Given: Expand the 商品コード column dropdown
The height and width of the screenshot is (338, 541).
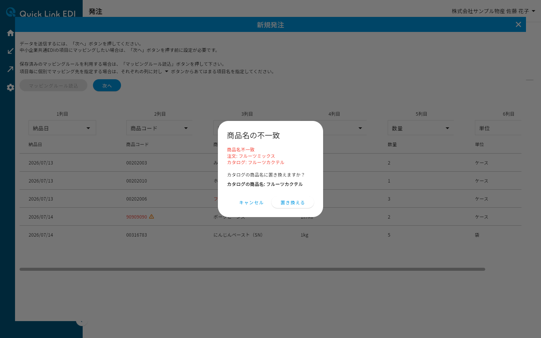Looking at the screenshot, I should click(159, 128).
